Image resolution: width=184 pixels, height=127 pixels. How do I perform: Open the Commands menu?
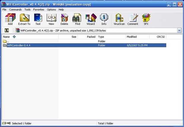15,9
